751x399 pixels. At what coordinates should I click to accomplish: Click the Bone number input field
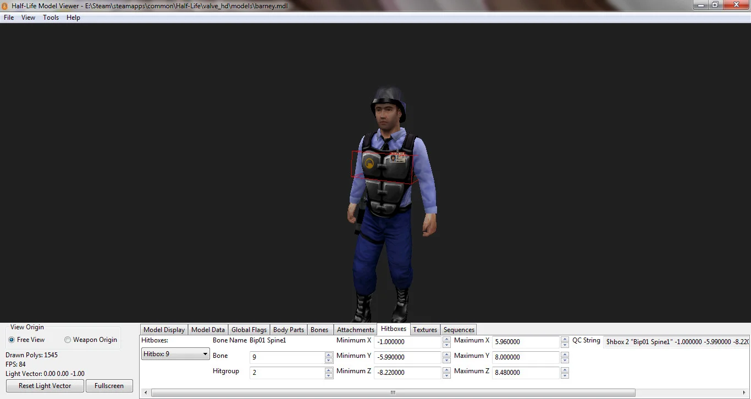[287, 357]
